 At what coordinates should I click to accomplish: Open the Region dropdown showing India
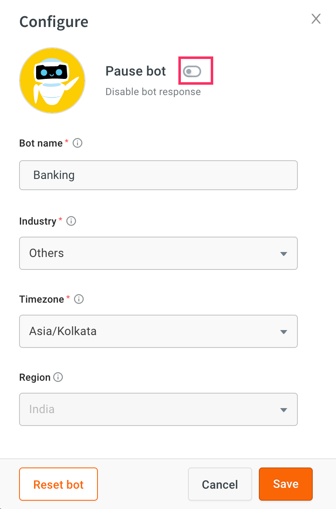158,409
